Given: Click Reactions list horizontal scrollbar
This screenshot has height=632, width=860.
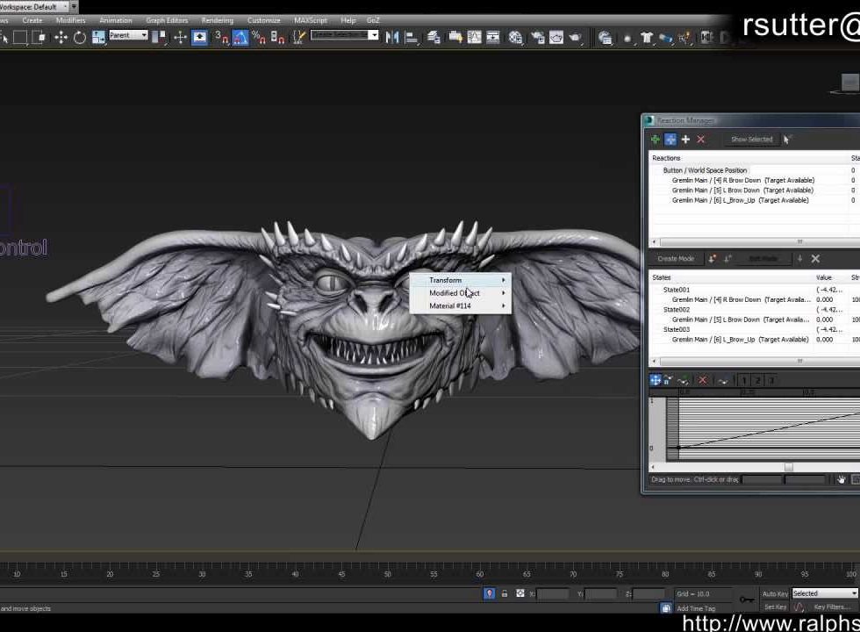Looking at the screenshot, I should point(760,242).
